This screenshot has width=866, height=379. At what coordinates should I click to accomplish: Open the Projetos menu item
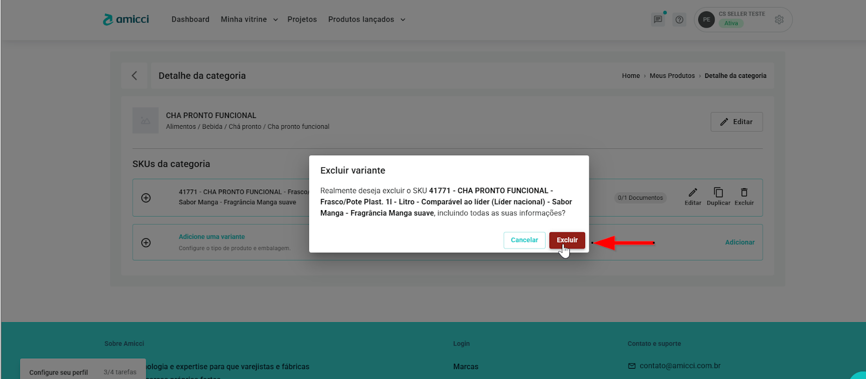pos(302,19)
